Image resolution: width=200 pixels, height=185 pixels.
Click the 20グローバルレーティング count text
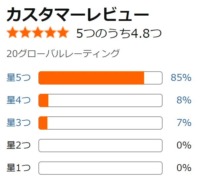coord(63,53)
